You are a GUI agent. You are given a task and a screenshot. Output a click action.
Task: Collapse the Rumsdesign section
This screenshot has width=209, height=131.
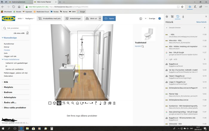click(x=9, y=38)
